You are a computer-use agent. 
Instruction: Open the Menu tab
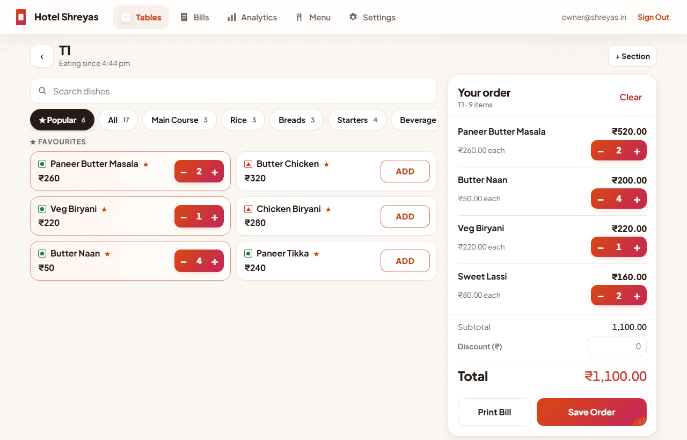click(313, 17)
